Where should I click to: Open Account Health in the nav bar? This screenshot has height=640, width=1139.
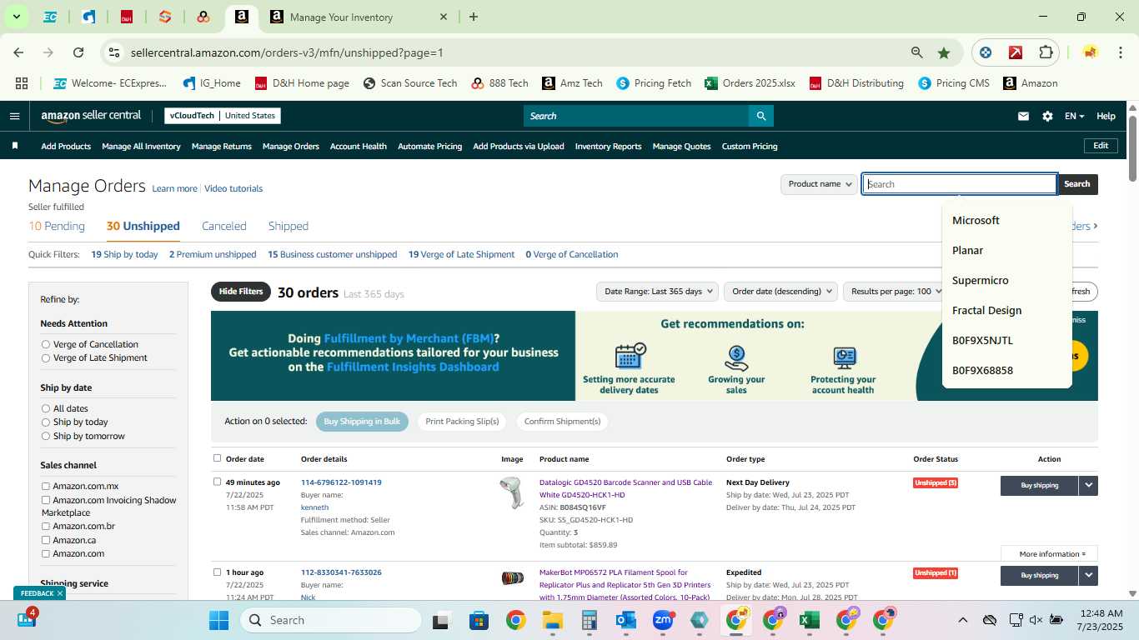click(x=359, y=146)
